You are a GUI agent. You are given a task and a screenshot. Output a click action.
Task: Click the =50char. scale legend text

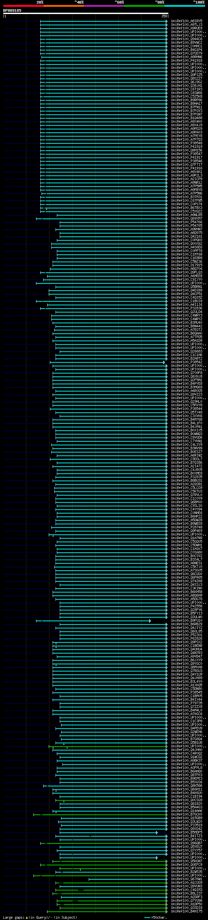(x=158, y=917)
